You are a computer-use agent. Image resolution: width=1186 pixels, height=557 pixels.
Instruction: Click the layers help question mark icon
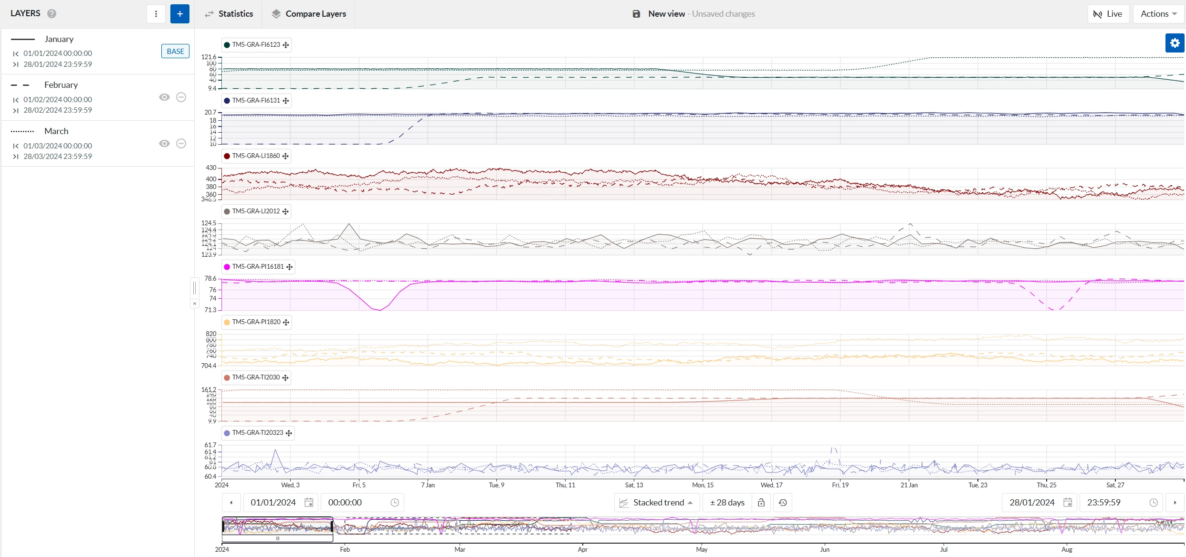tap(52, 13)
